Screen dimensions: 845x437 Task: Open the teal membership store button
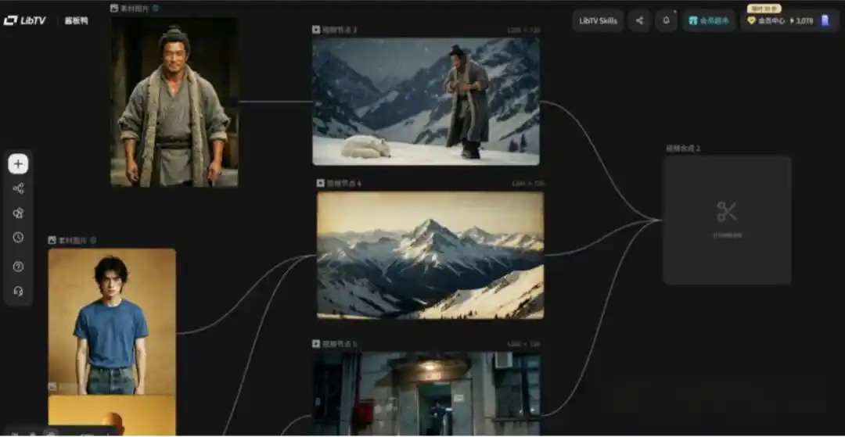(x=708, y=21)
